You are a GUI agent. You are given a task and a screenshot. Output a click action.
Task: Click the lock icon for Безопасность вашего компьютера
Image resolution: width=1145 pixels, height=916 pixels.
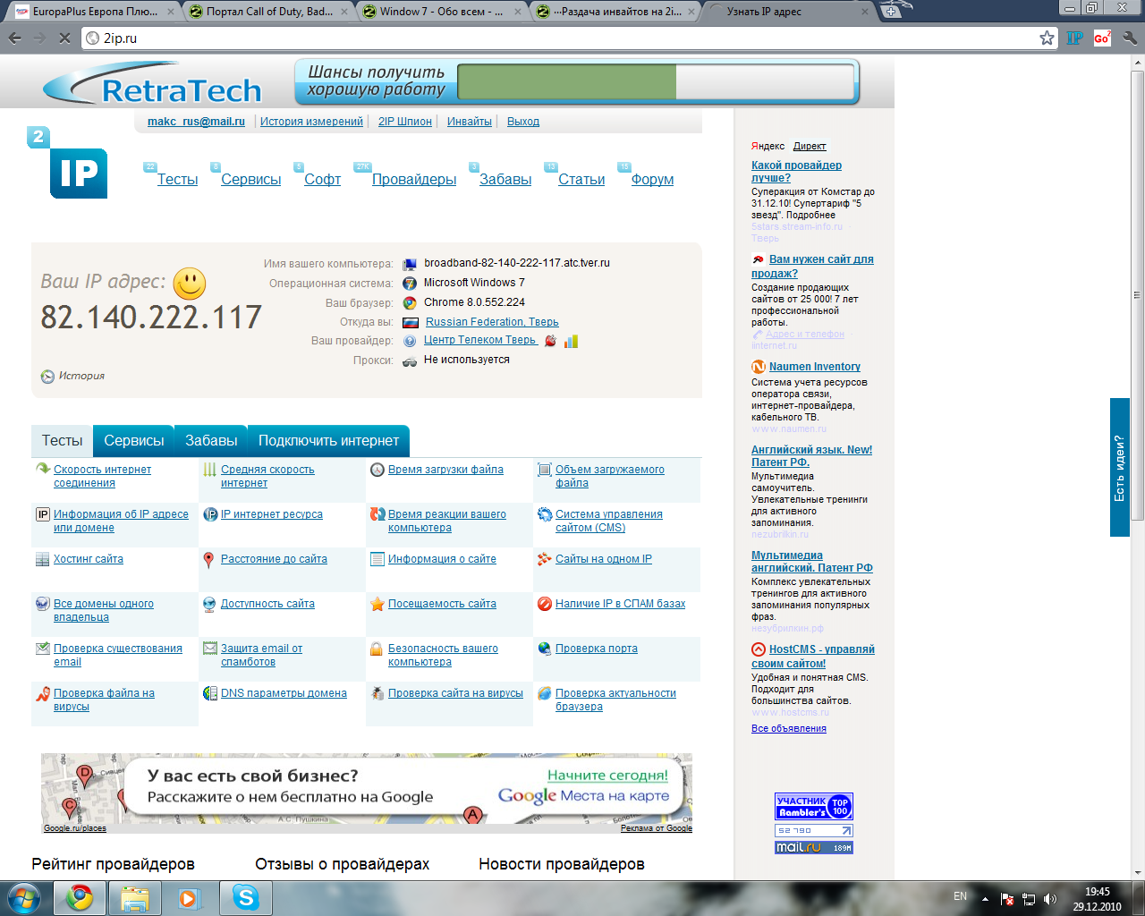click(x=377, y=649)
